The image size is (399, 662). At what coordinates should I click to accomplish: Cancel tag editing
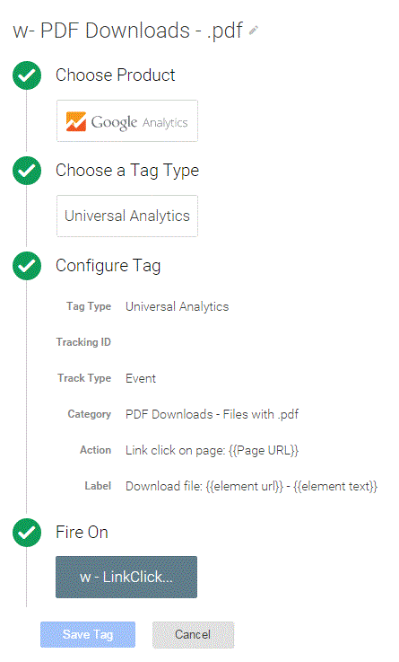click(x=193, y=634)
